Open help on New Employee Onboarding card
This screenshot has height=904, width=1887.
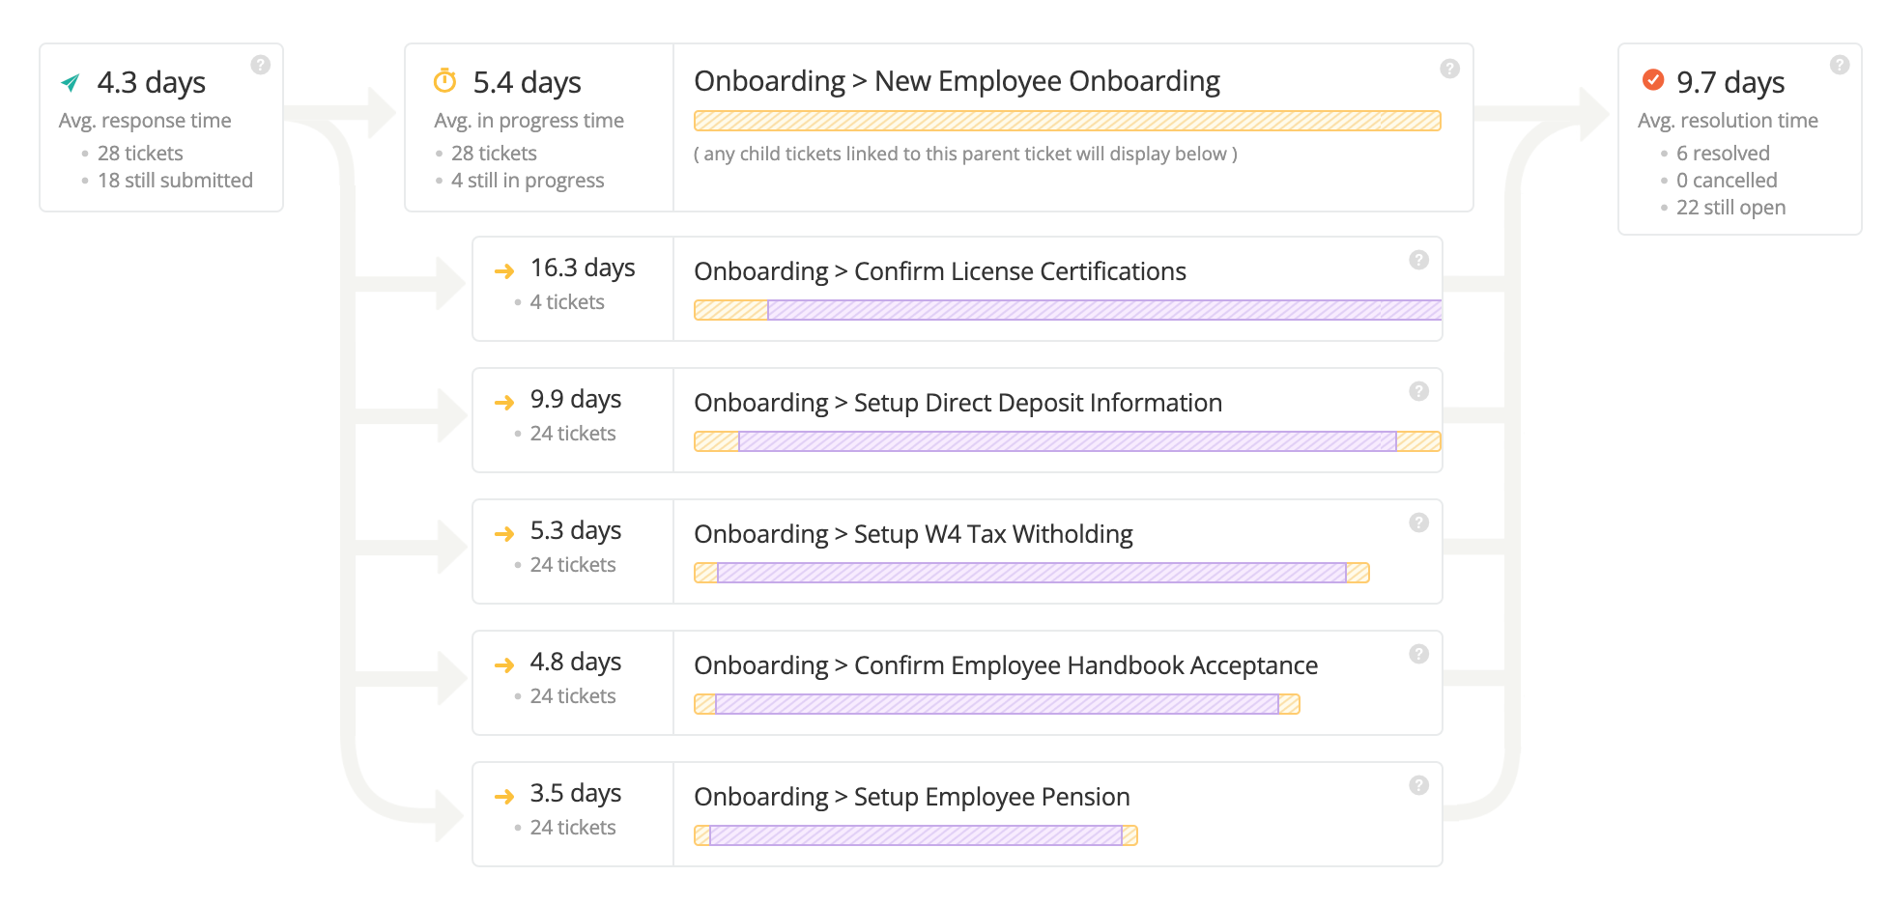(1447, 68)
